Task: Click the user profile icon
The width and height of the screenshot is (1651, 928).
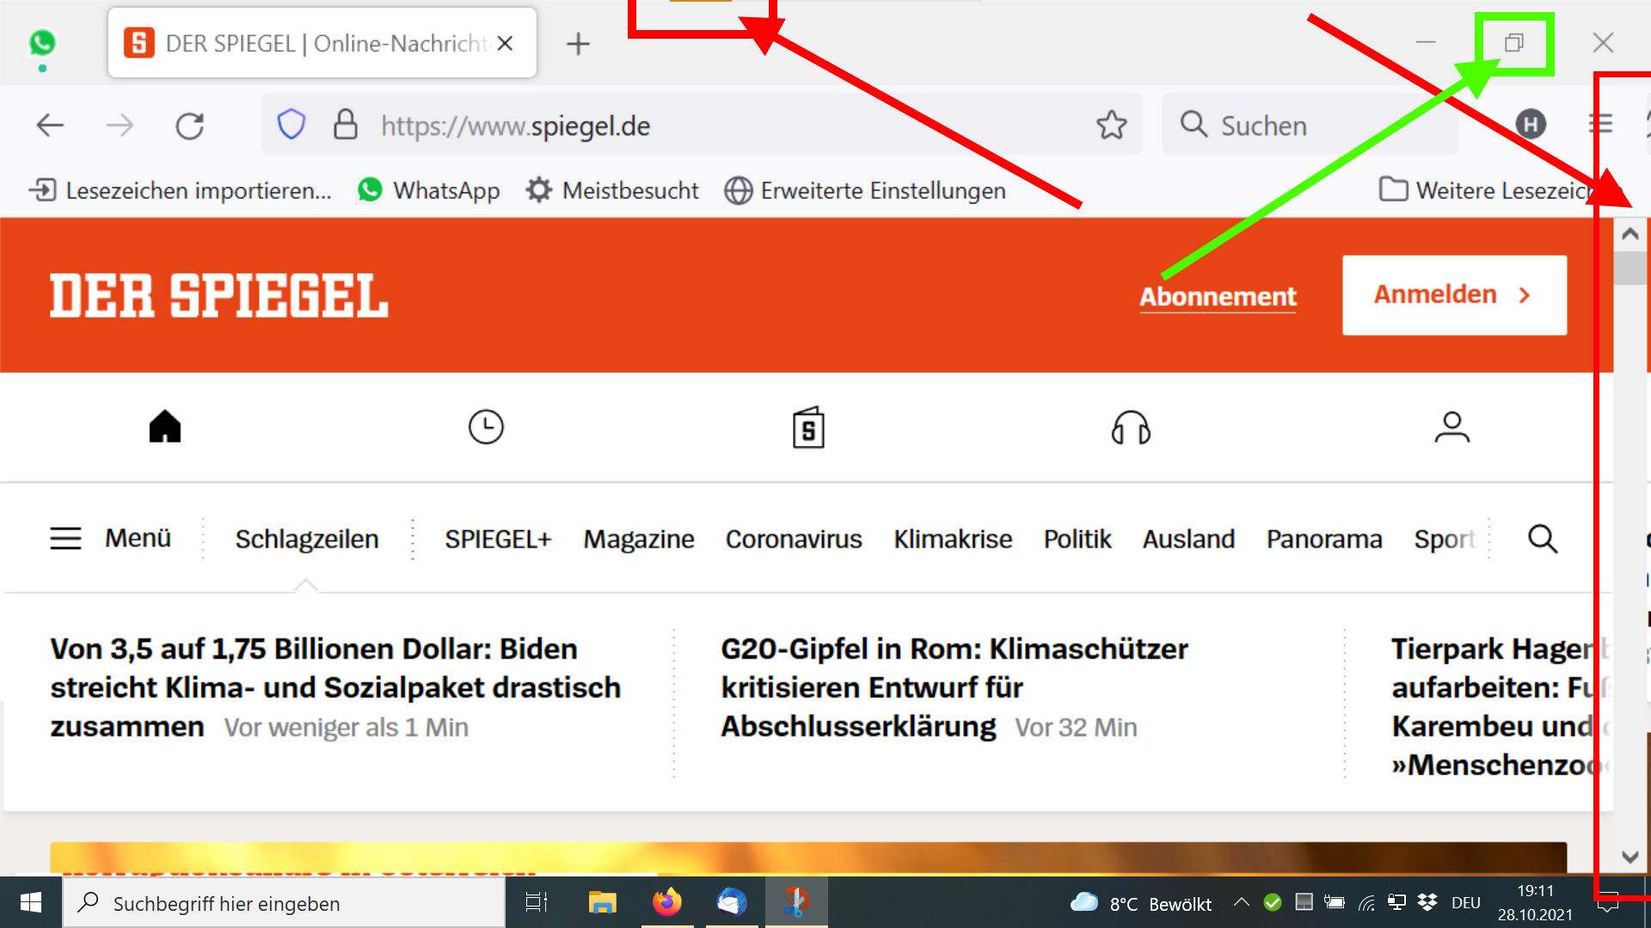Action: [1452, 427]
